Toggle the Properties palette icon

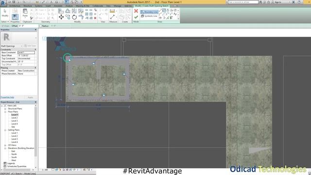(15, 17)
